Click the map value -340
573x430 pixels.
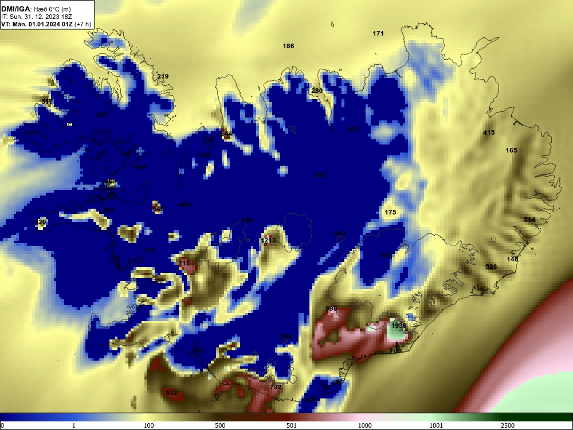pyautogui.click(x=246, y=221)
